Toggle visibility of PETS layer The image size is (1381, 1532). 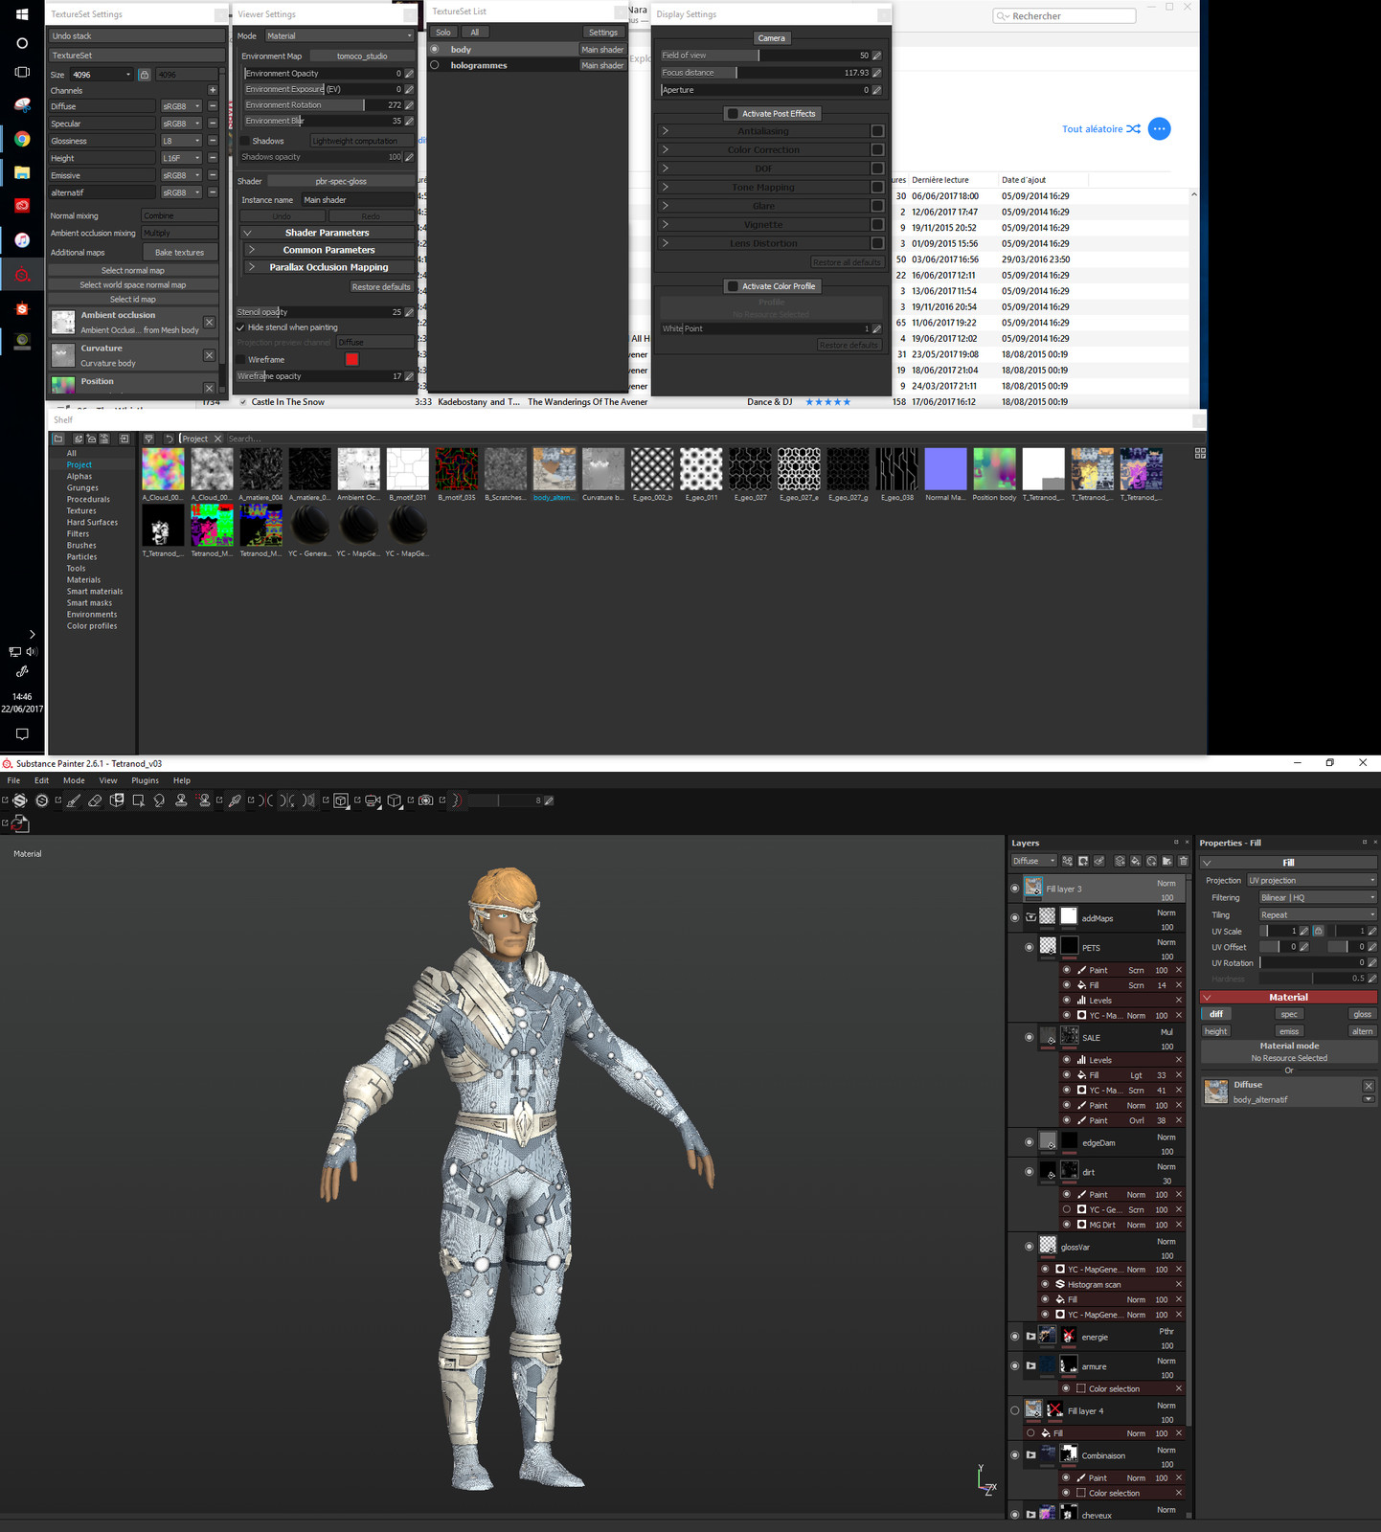point(1030,947)
